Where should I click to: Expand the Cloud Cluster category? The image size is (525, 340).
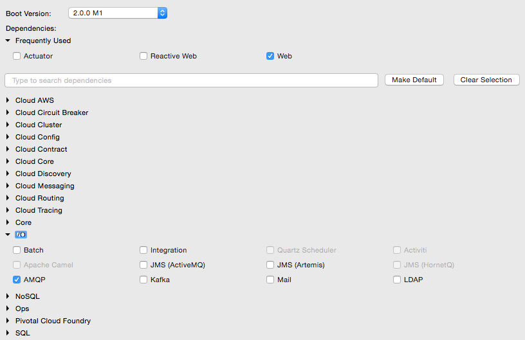tap(8, 125)
